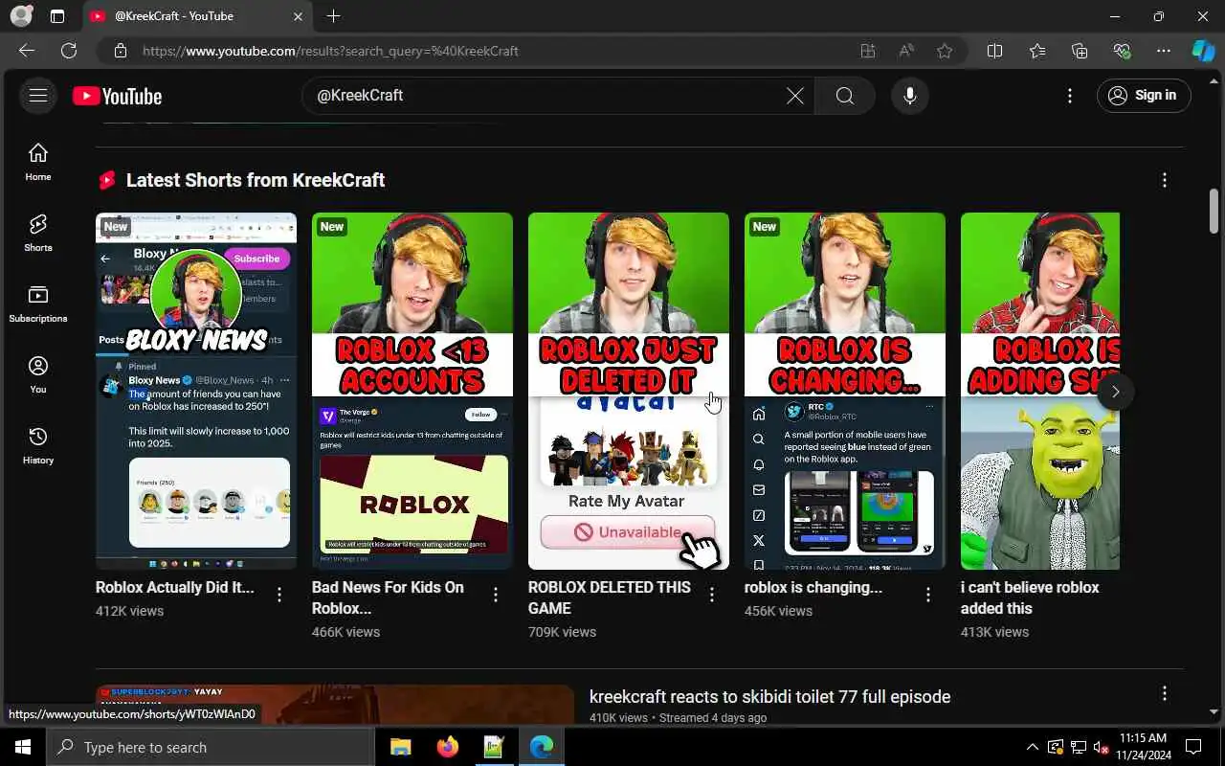Open 'roblox is changing...' title link
The width and height of the screenshot is (1225, 766).
[813, 587]
